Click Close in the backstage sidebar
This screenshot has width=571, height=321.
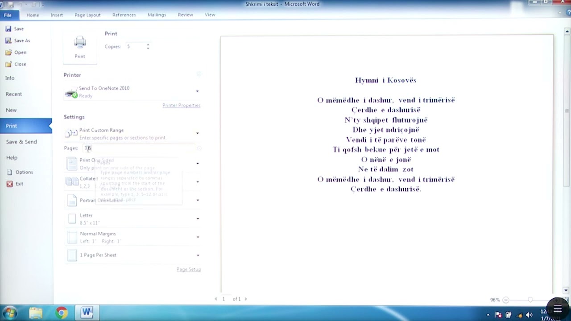click(16, 64)
